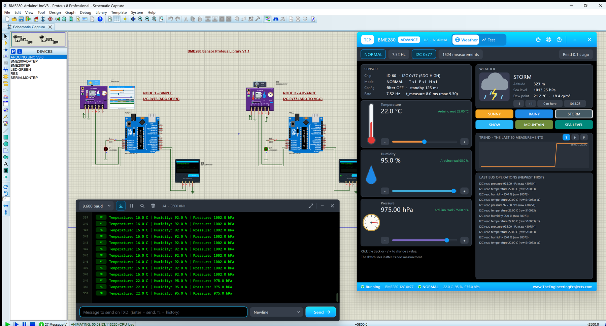Click the Zoom Out magnifier icon
606x326 pixels.
pos(147,19)
